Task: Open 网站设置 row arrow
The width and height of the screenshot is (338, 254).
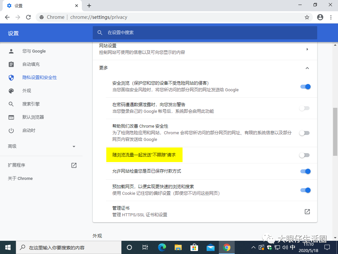Action: pyautogui.click(x=307, y=49)
